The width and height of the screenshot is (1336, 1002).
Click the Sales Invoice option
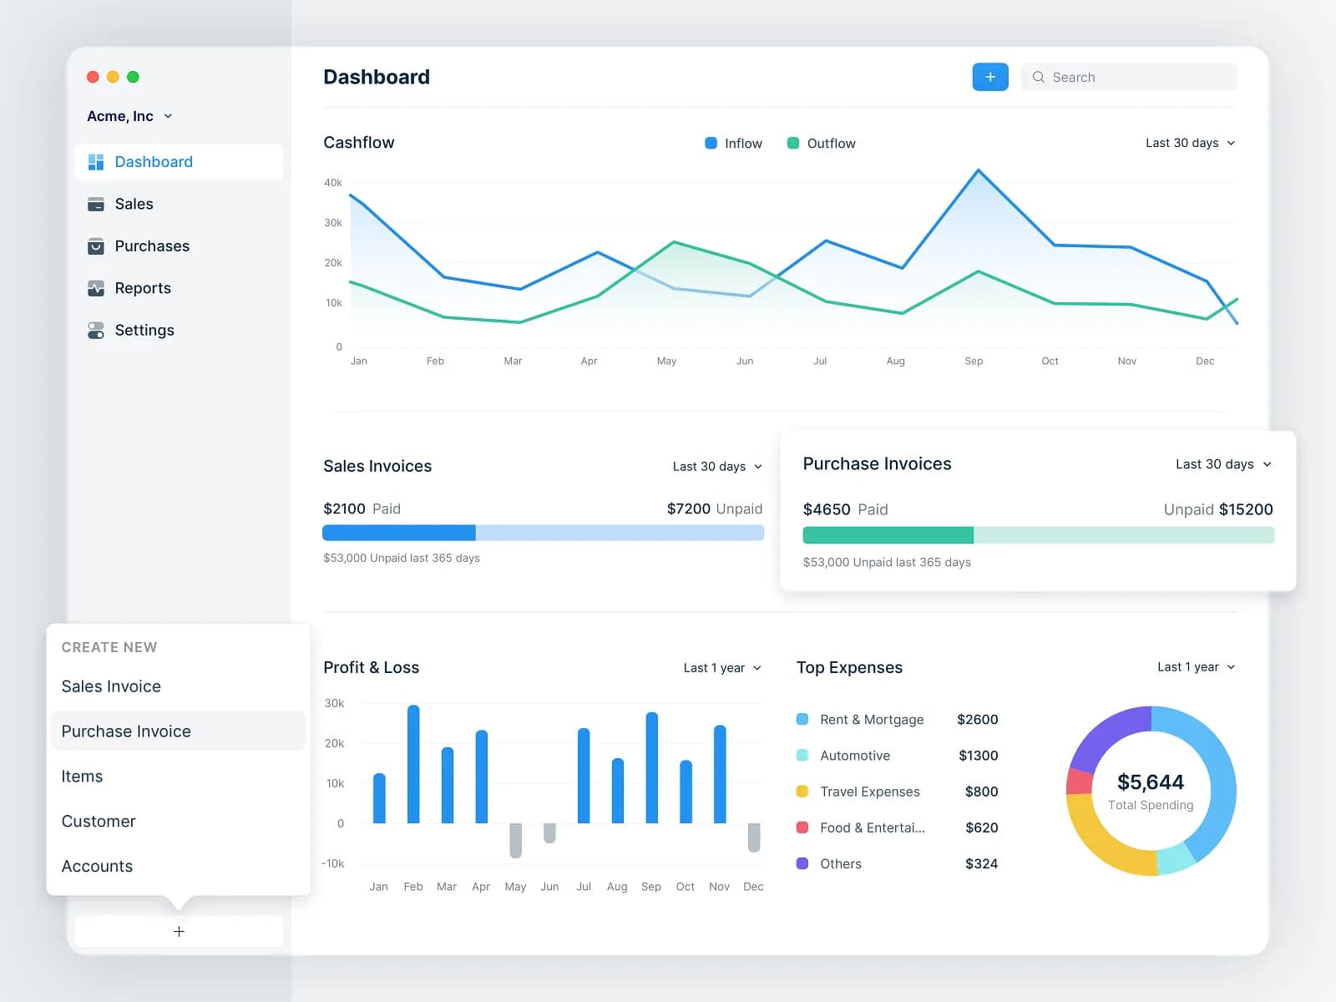tap(111, 686)
